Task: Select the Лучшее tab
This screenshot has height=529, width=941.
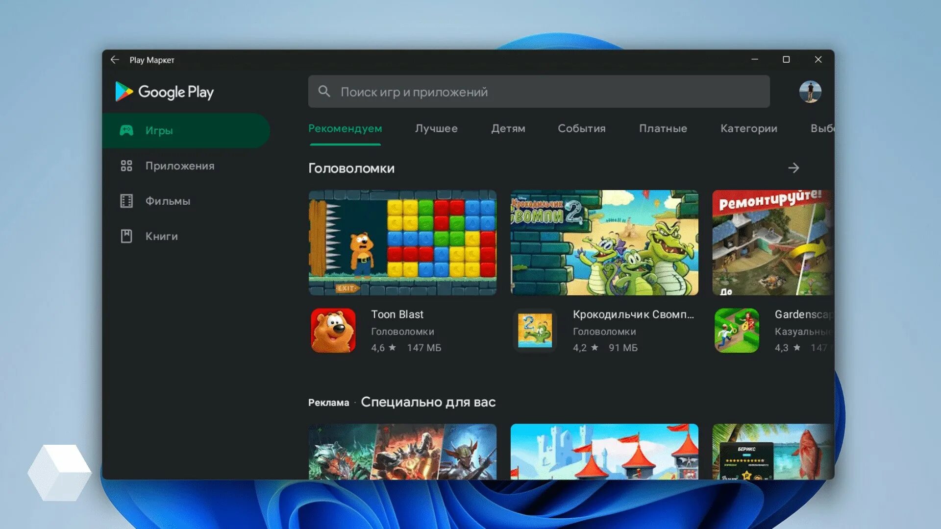Action: (x=436, y=128)
